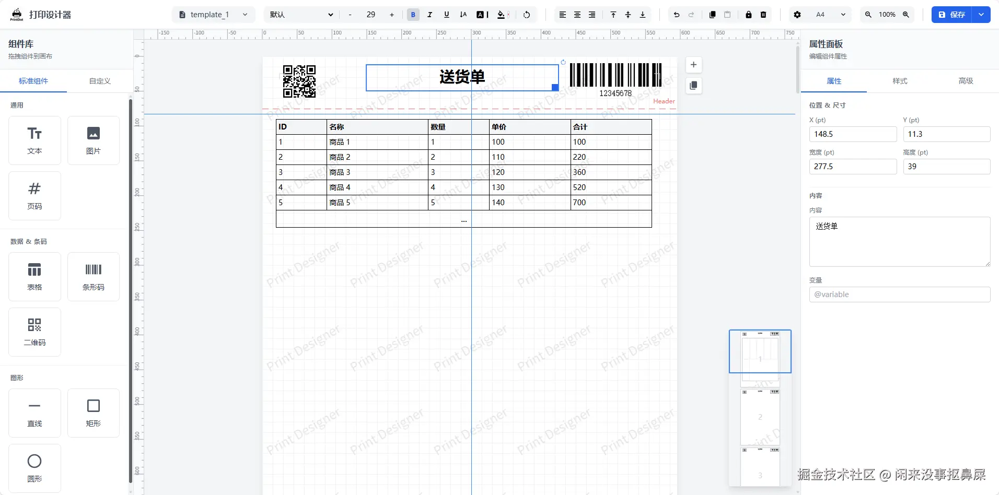Click the 宽度 width input field

tap(853, 167)
